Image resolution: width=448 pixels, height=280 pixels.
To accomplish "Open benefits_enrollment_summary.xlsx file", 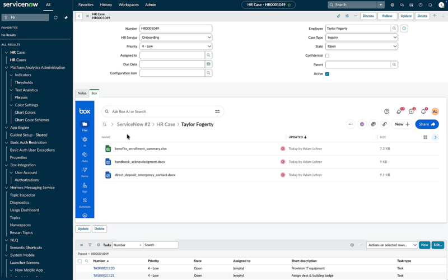I will point(141,148).
